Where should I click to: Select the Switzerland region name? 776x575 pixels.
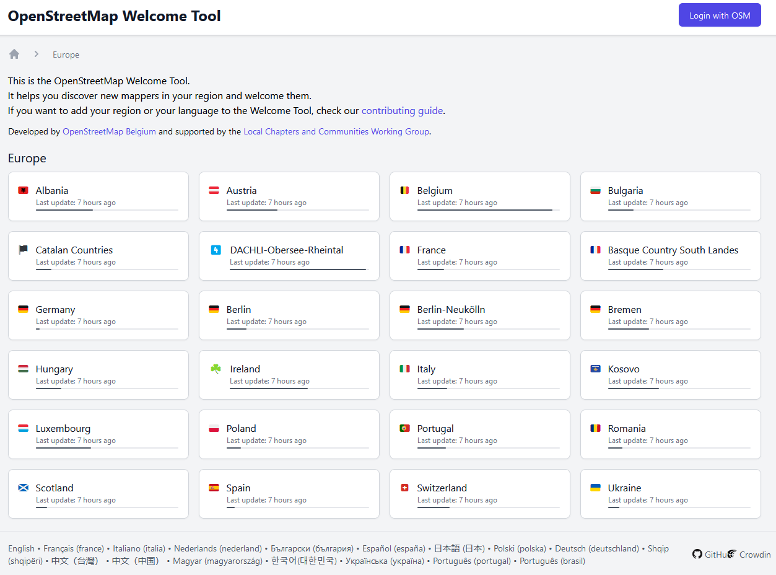(x=442, y=488)
